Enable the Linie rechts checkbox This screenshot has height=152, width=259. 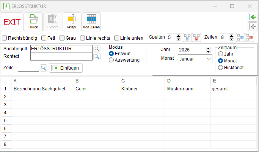[82, 38]
